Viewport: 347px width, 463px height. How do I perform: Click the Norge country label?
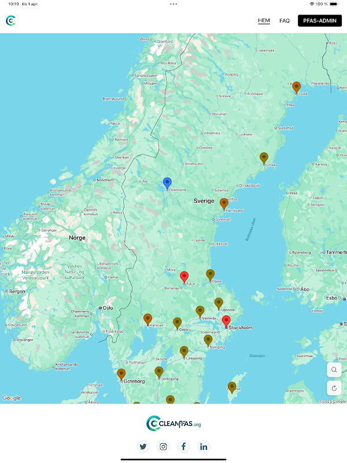pyautogui.click(x=77, y=238)
